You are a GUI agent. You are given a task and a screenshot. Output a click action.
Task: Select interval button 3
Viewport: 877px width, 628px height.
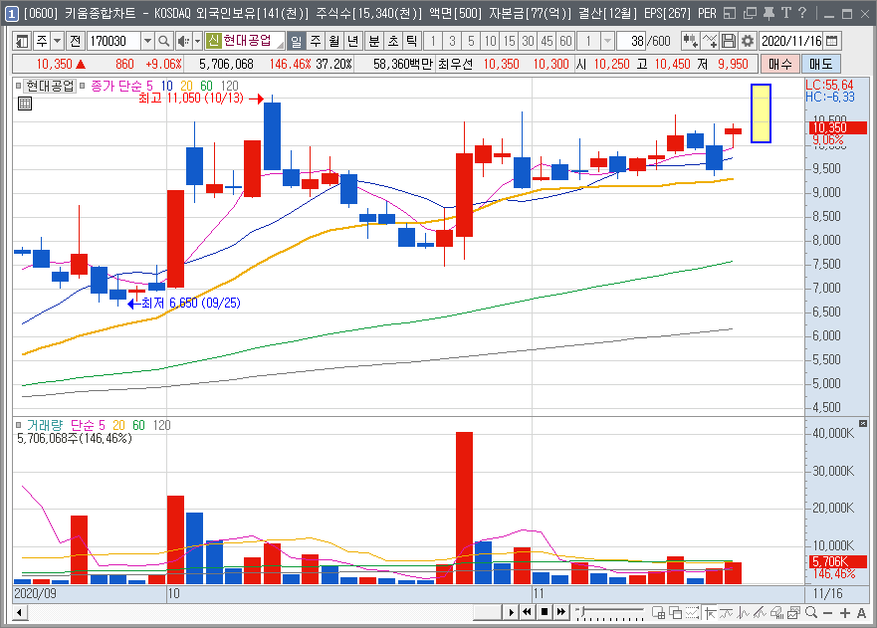pyautogui.click(x=452, y=41)
